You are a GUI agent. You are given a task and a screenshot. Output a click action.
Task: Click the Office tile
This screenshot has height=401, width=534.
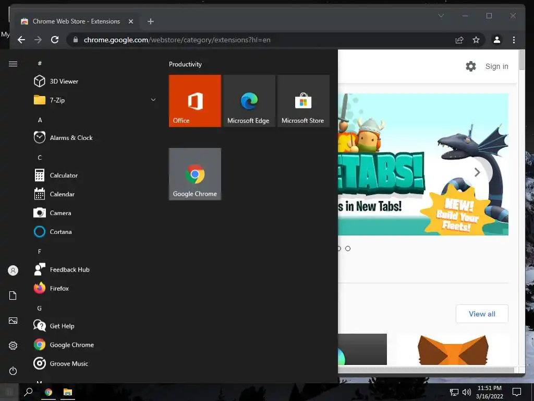coord(195,101)
